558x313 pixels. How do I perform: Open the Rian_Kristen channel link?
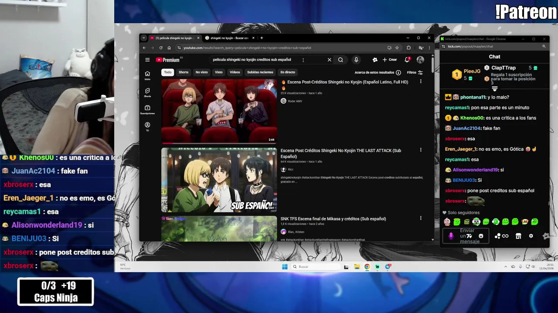pyautogui.click(x=296, y=232)
